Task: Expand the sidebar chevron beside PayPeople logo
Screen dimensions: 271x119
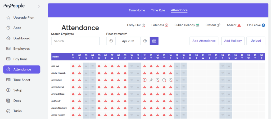Action: (39, 6)
